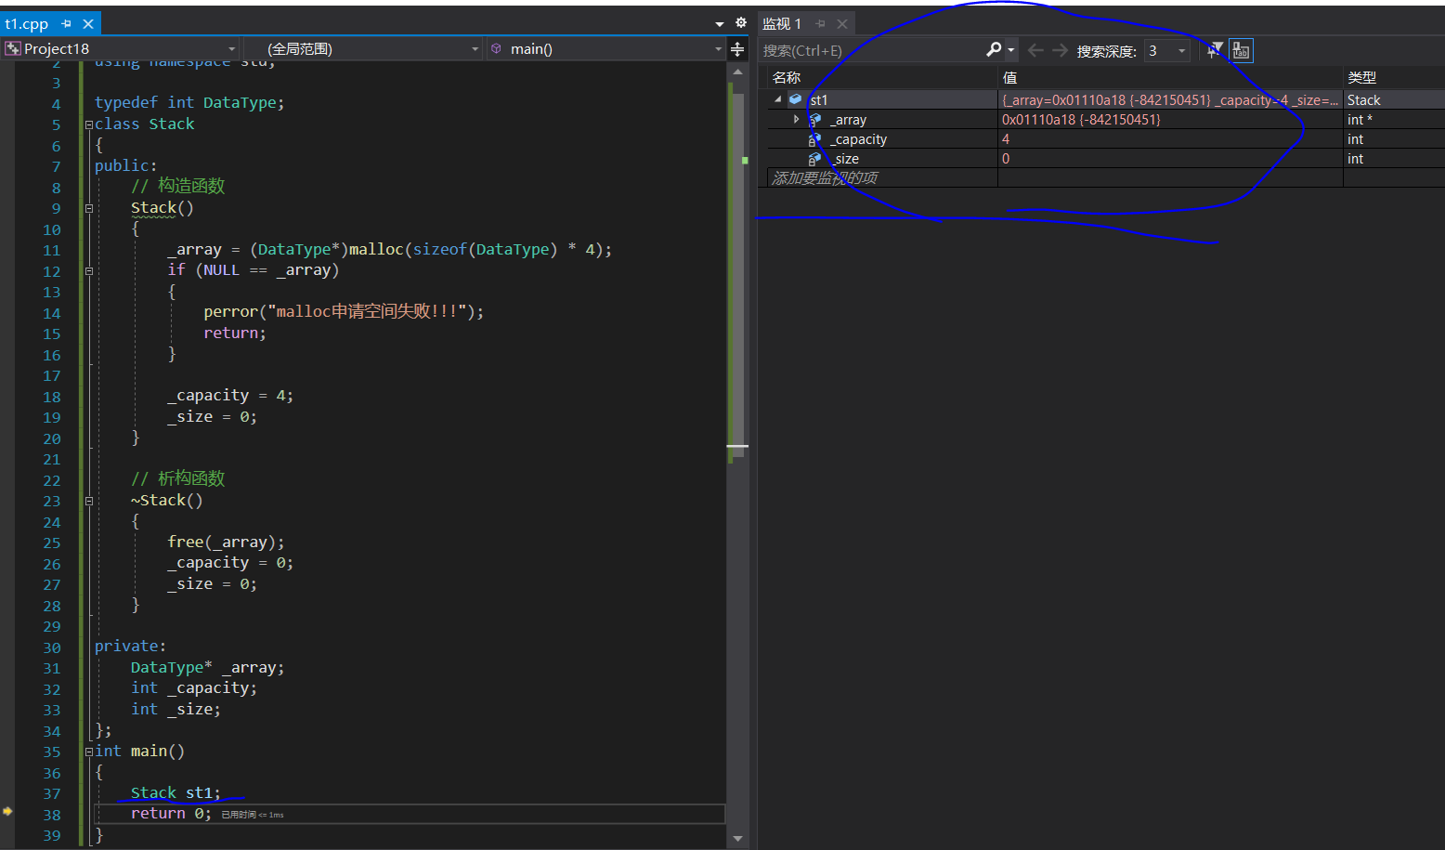Click the Stack type cell
The image size is (1445, 850).
coord(1394,99)
